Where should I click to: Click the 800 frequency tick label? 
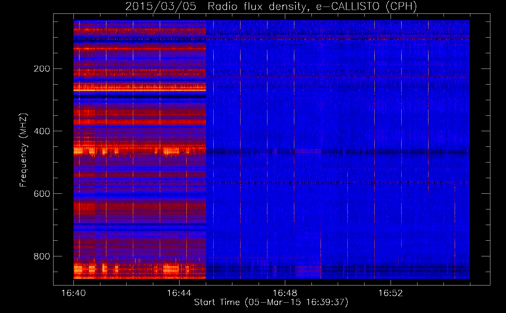coord(42,256)
